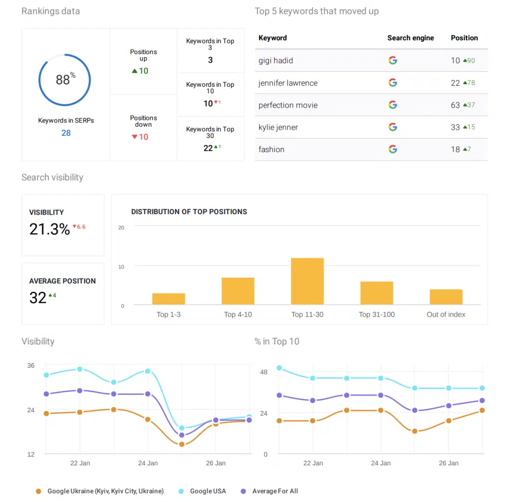Image resolution: width=508 pixels, height=502 pixels.
Task: Toggle Google Ukraine legend orange dot
Action: pyautogui.click(x=38, y=491)
